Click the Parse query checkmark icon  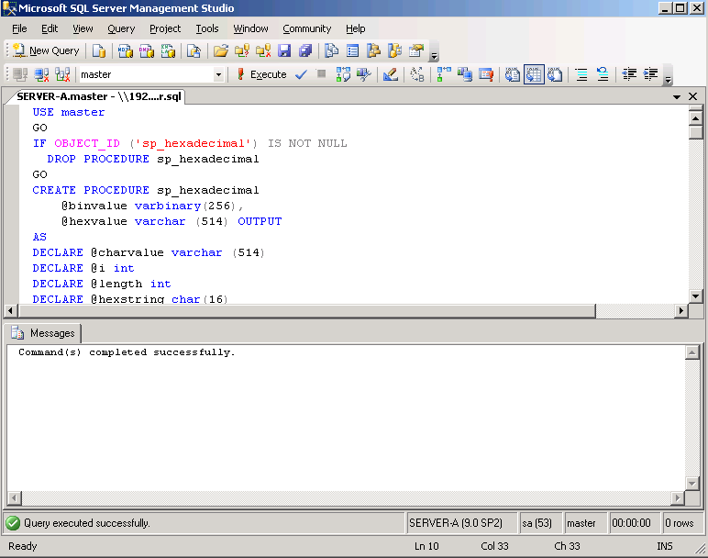point(301,74)
